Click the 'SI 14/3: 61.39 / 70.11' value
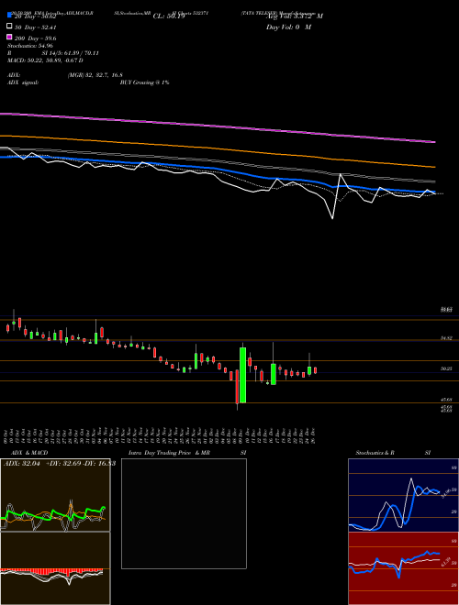The width and height of the screenshot is (459, 605). pos(71,53)
